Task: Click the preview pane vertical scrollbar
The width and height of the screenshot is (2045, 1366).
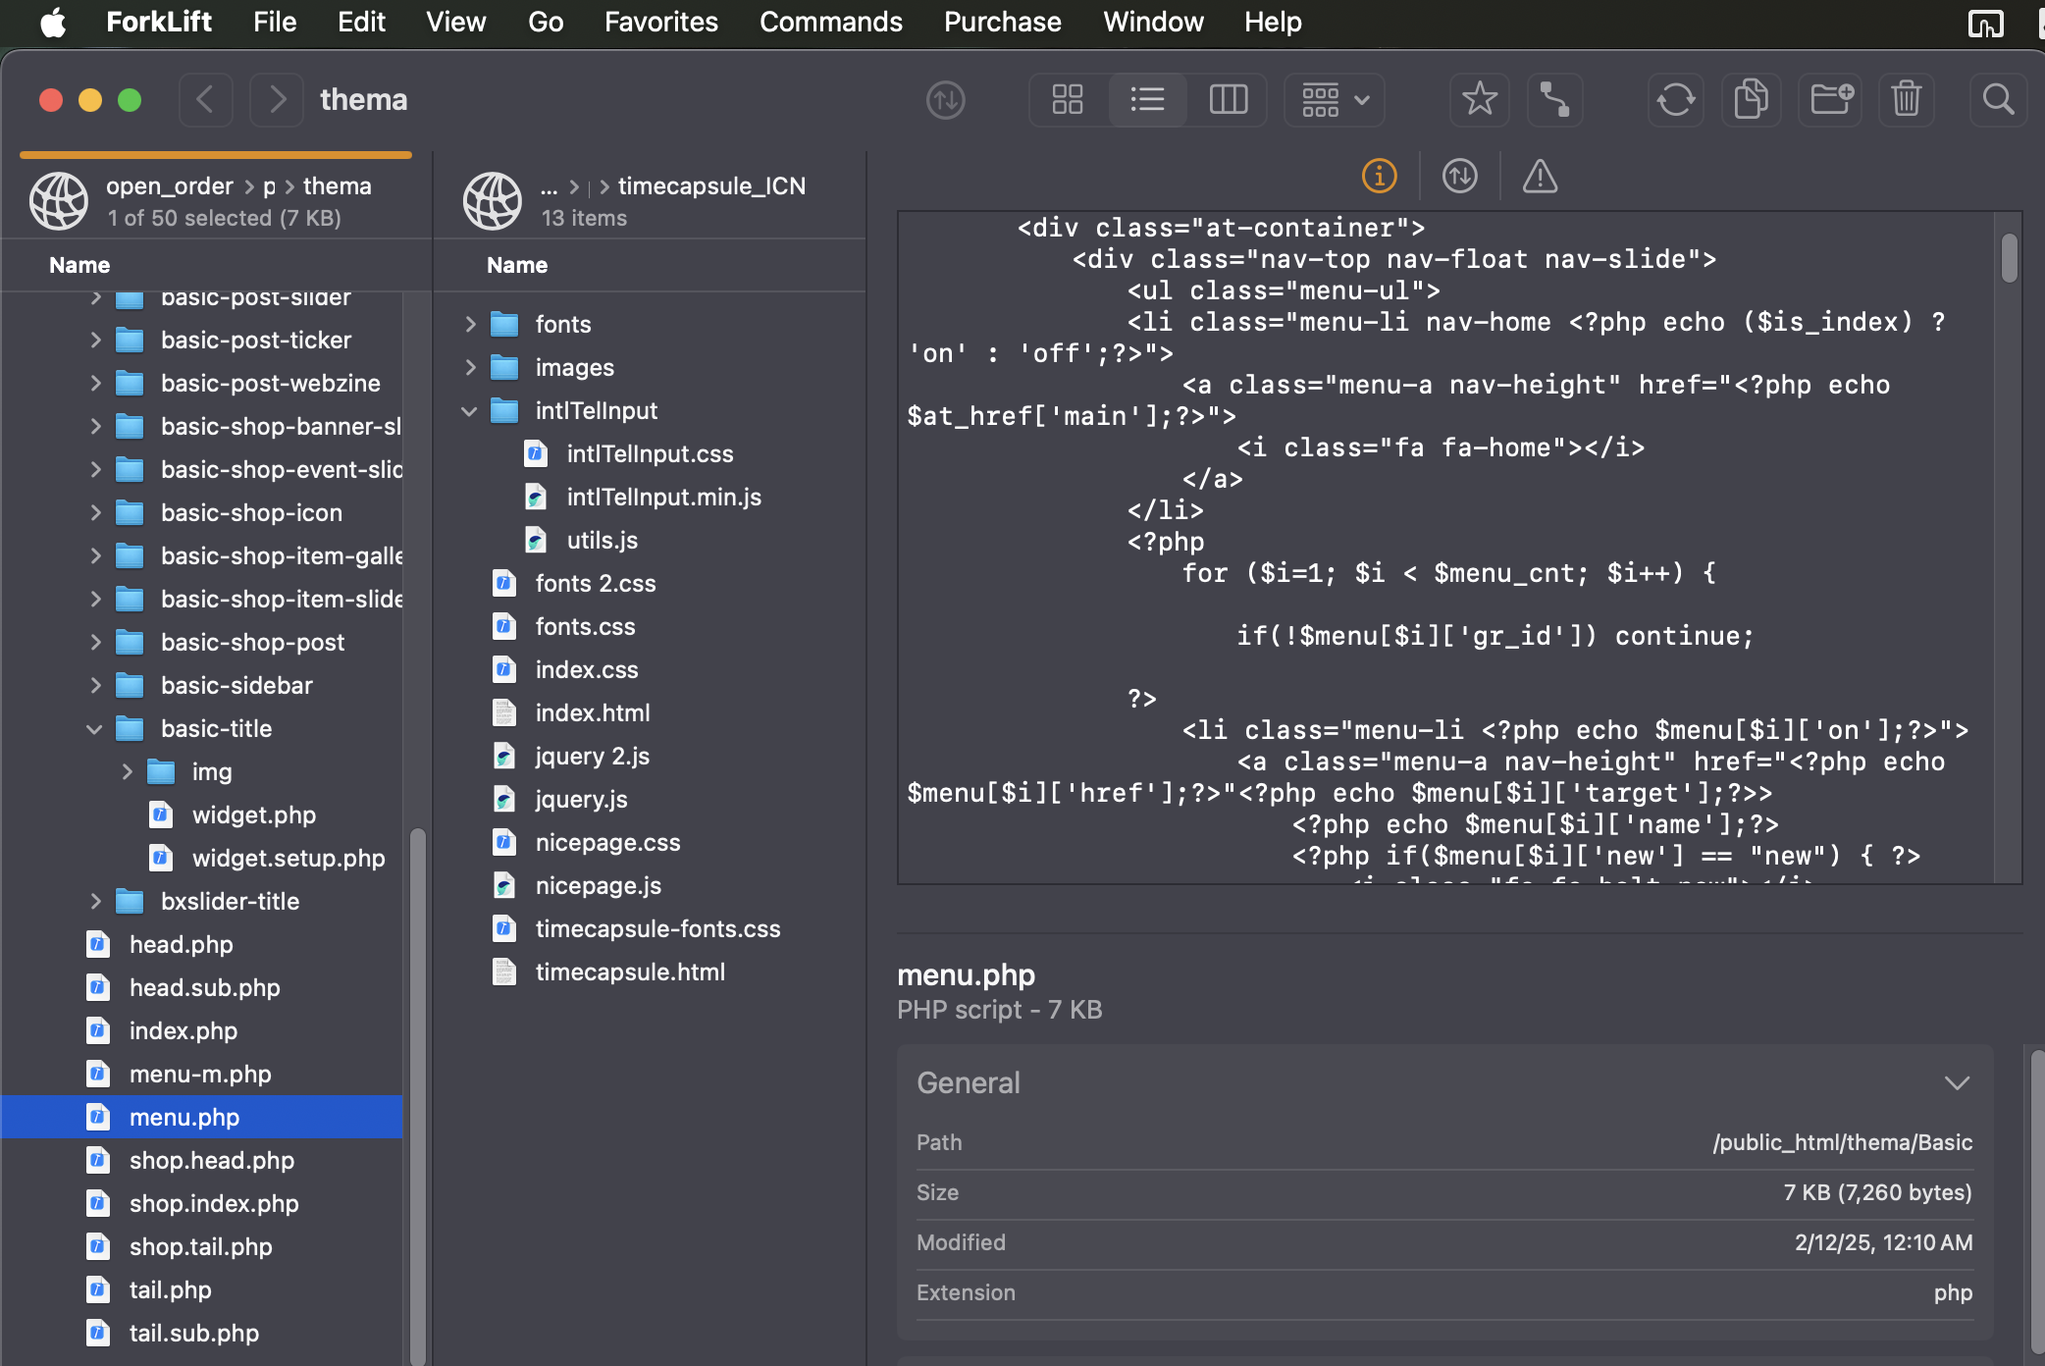Action: 2009,259
